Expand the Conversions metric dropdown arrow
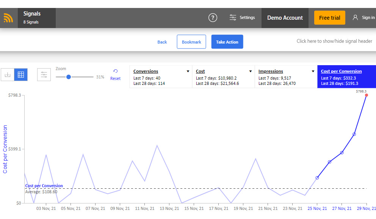Screen dimensions: 376x219 pyautogui.click(x=188, y=71)
